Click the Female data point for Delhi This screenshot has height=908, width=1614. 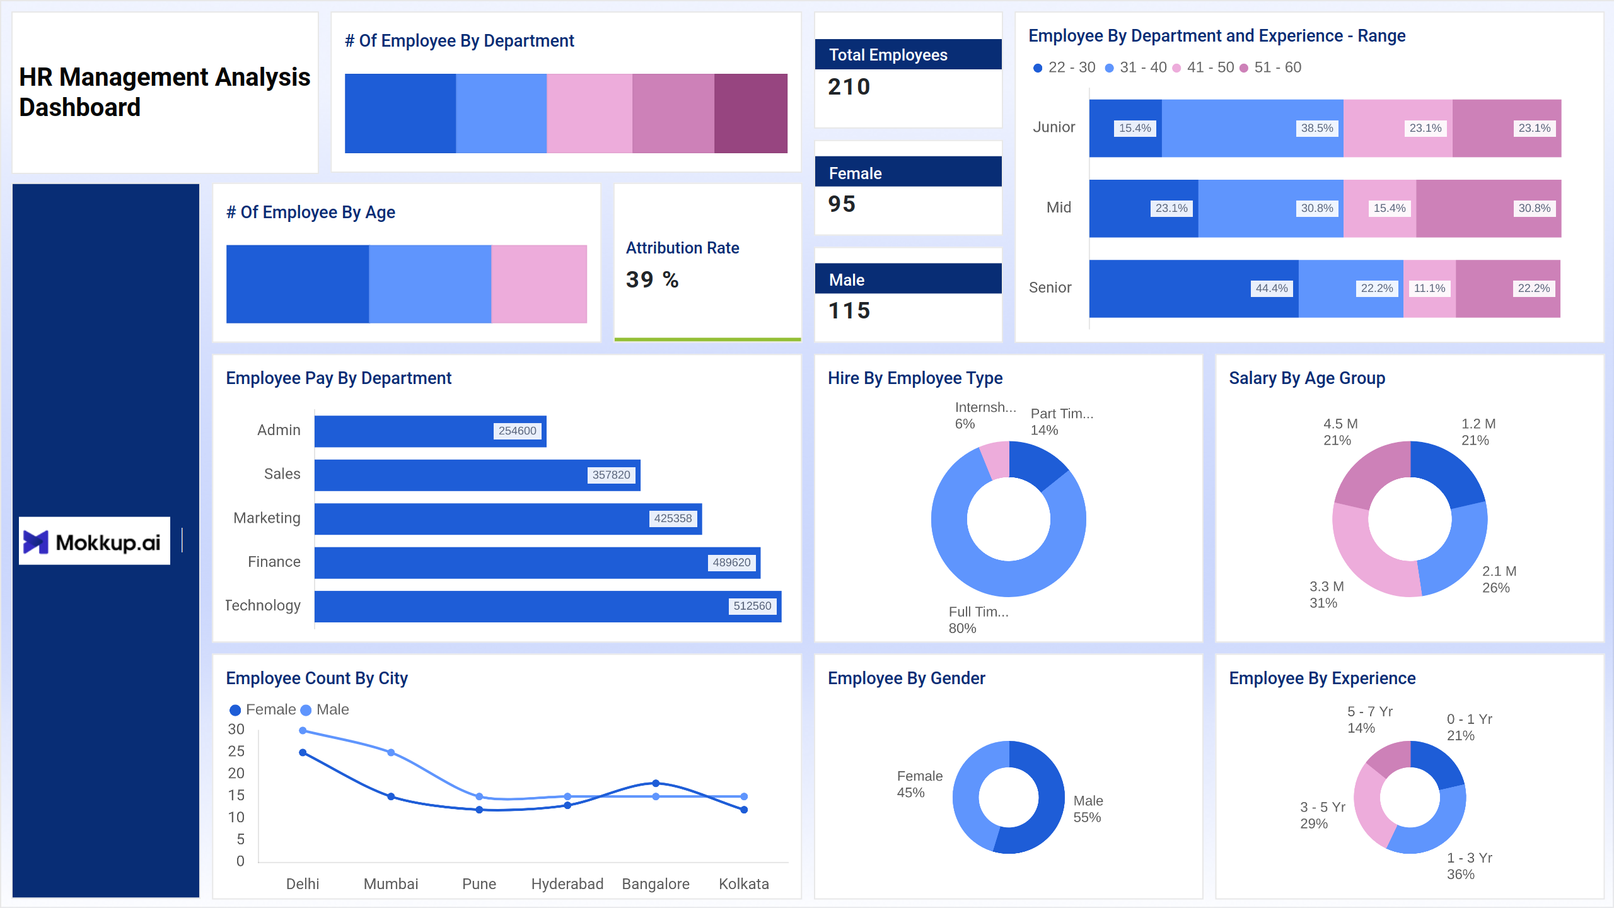coord(303,752)
